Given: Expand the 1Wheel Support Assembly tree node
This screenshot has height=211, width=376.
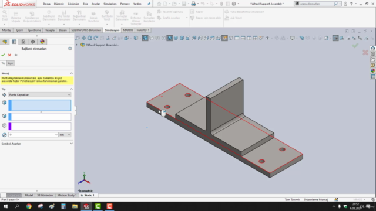Looking at the screenshot, I should (77, 45).
